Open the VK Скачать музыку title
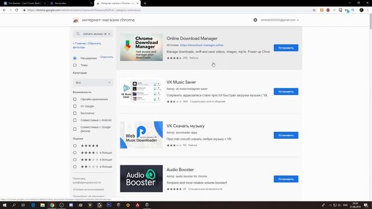This screenshot has height=209, width=372. [x=185, y=126]
